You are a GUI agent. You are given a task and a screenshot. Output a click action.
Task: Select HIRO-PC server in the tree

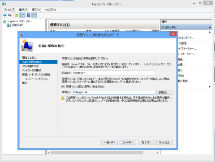pos(17,25)
